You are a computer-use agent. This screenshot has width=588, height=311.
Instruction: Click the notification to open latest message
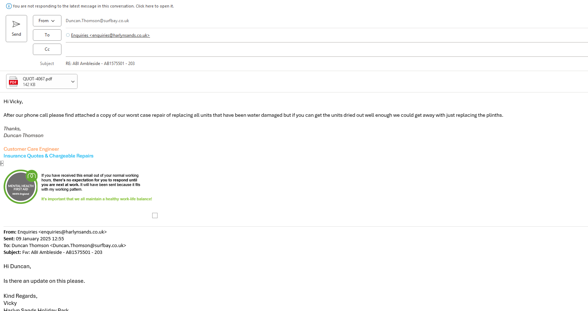coord(94,6)
